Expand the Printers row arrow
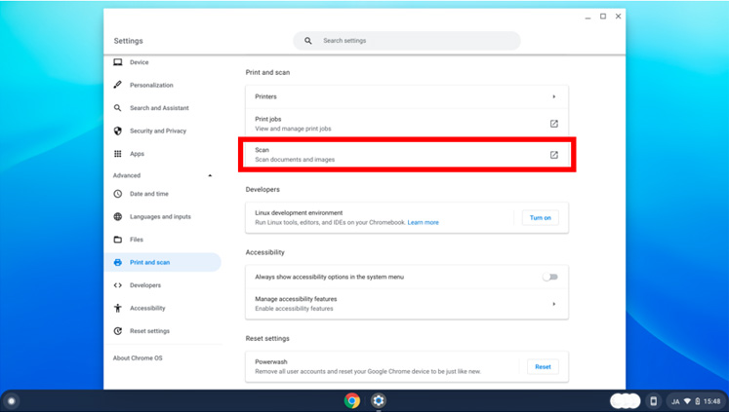This screenshot has width=729, height=412. click(x=553, y=96)
